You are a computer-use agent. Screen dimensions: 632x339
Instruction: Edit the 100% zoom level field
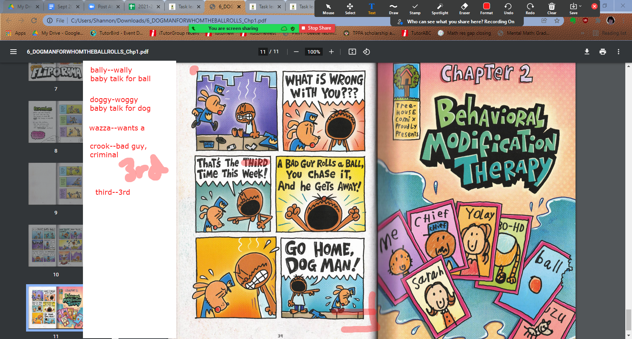tap(314, 52)
